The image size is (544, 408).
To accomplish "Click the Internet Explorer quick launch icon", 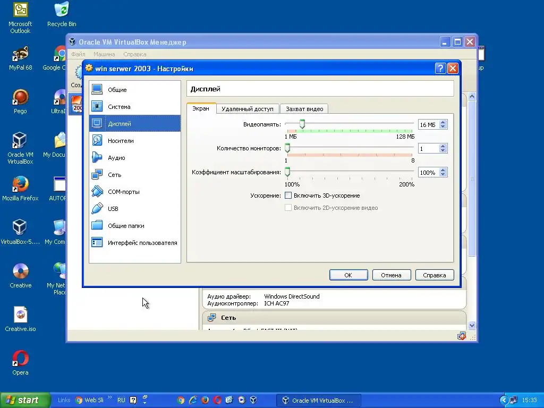I will [x=193, y=400].
